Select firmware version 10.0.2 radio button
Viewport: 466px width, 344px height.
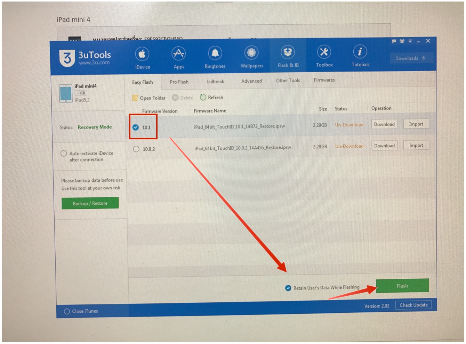pyautogui.click(x=136, y=149)
